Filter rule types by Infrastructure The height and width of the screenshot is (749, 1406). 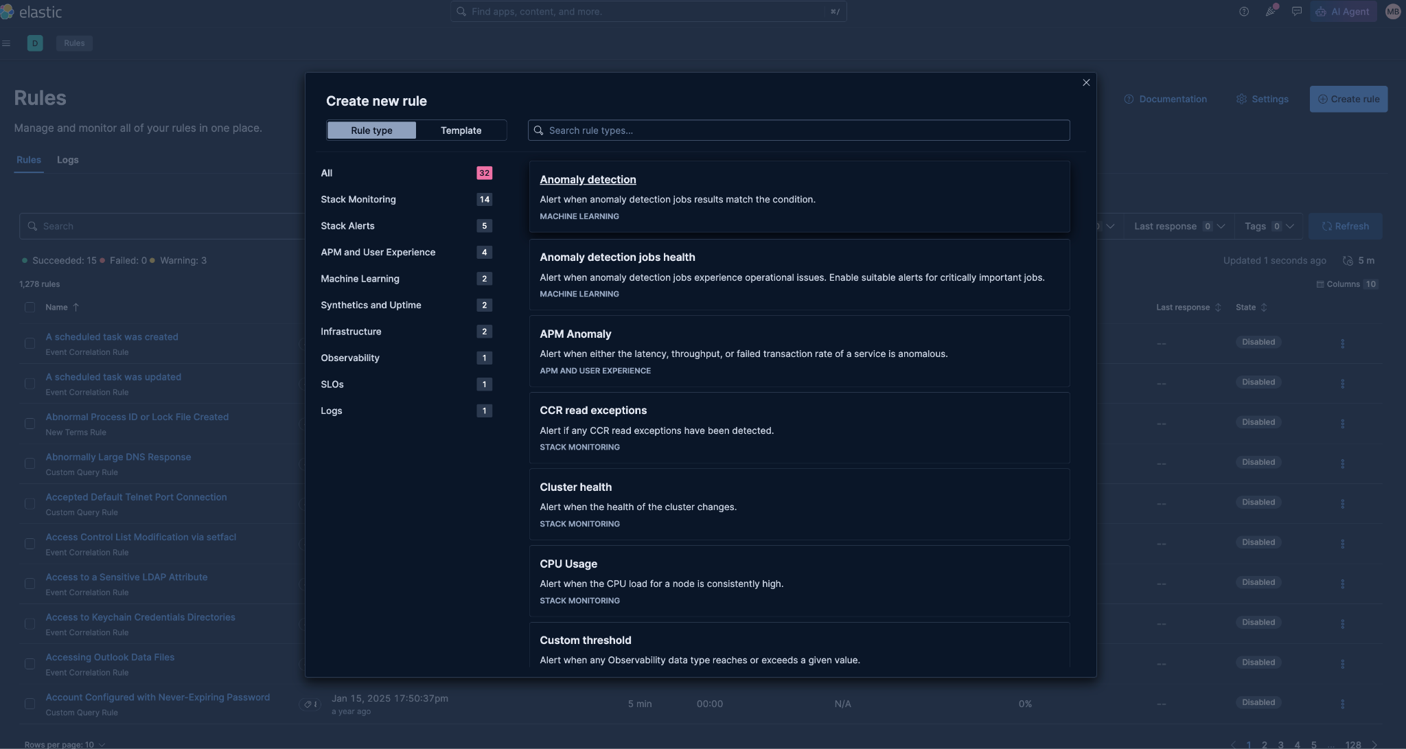[406, 332]
